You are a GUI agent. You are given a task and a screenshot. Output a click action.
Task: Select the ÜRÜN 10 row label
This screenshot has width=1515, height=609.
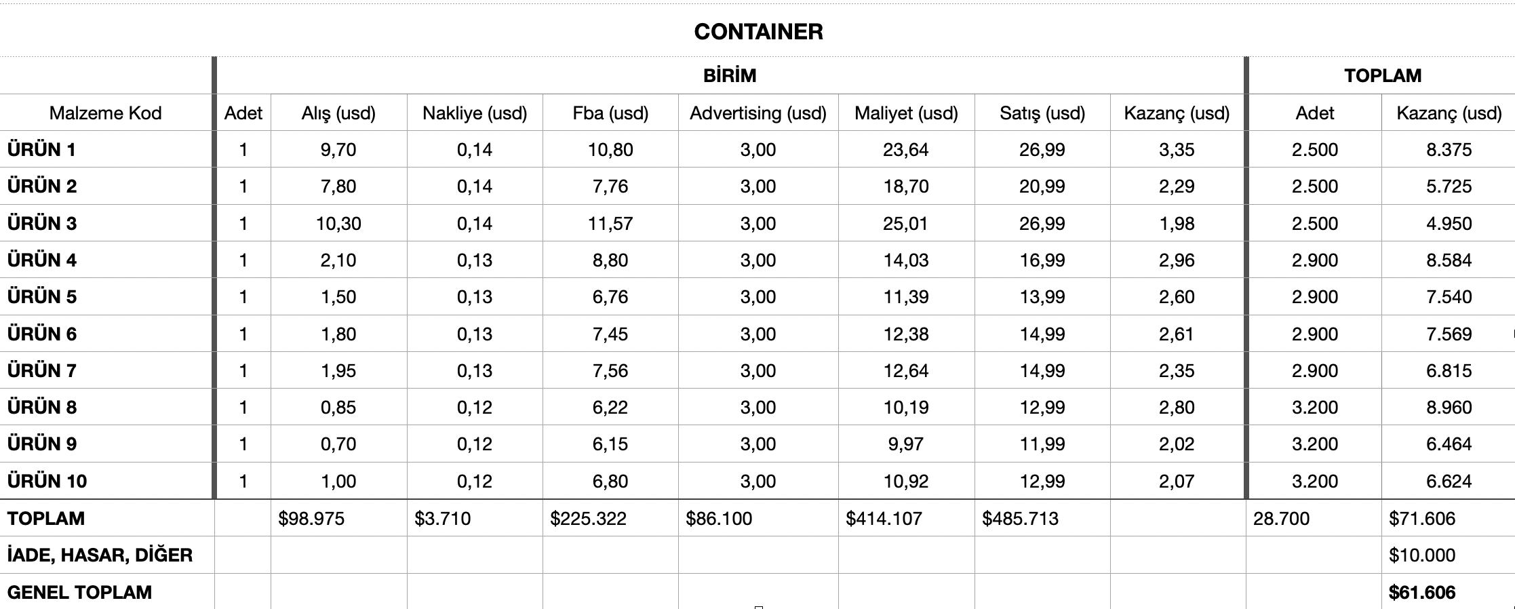coord(47,481)
